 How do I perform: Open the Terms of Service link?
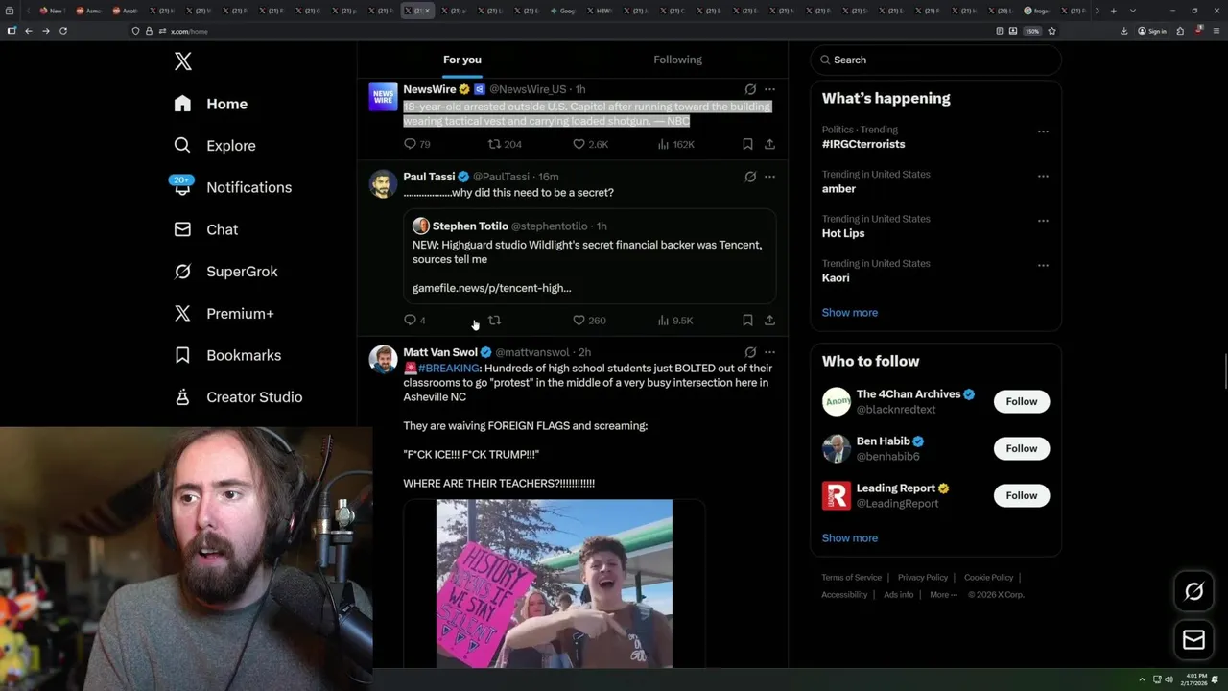(x=851, y=578)
